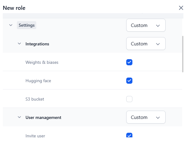The height and width of the screenshot is (149, 188).
Task: Disable the Hugging face permission checkbox
Action: 129,81
